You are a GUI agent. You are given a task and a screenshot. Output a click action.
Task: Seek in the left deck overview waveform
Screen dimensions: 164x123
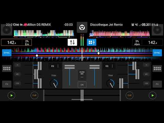tap(44, 33)
